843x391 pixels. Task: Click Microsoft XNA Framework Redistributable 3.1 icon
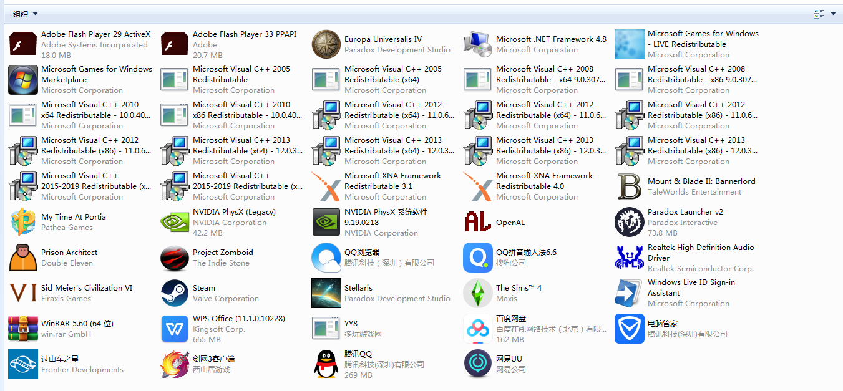[x=326, y=186]
